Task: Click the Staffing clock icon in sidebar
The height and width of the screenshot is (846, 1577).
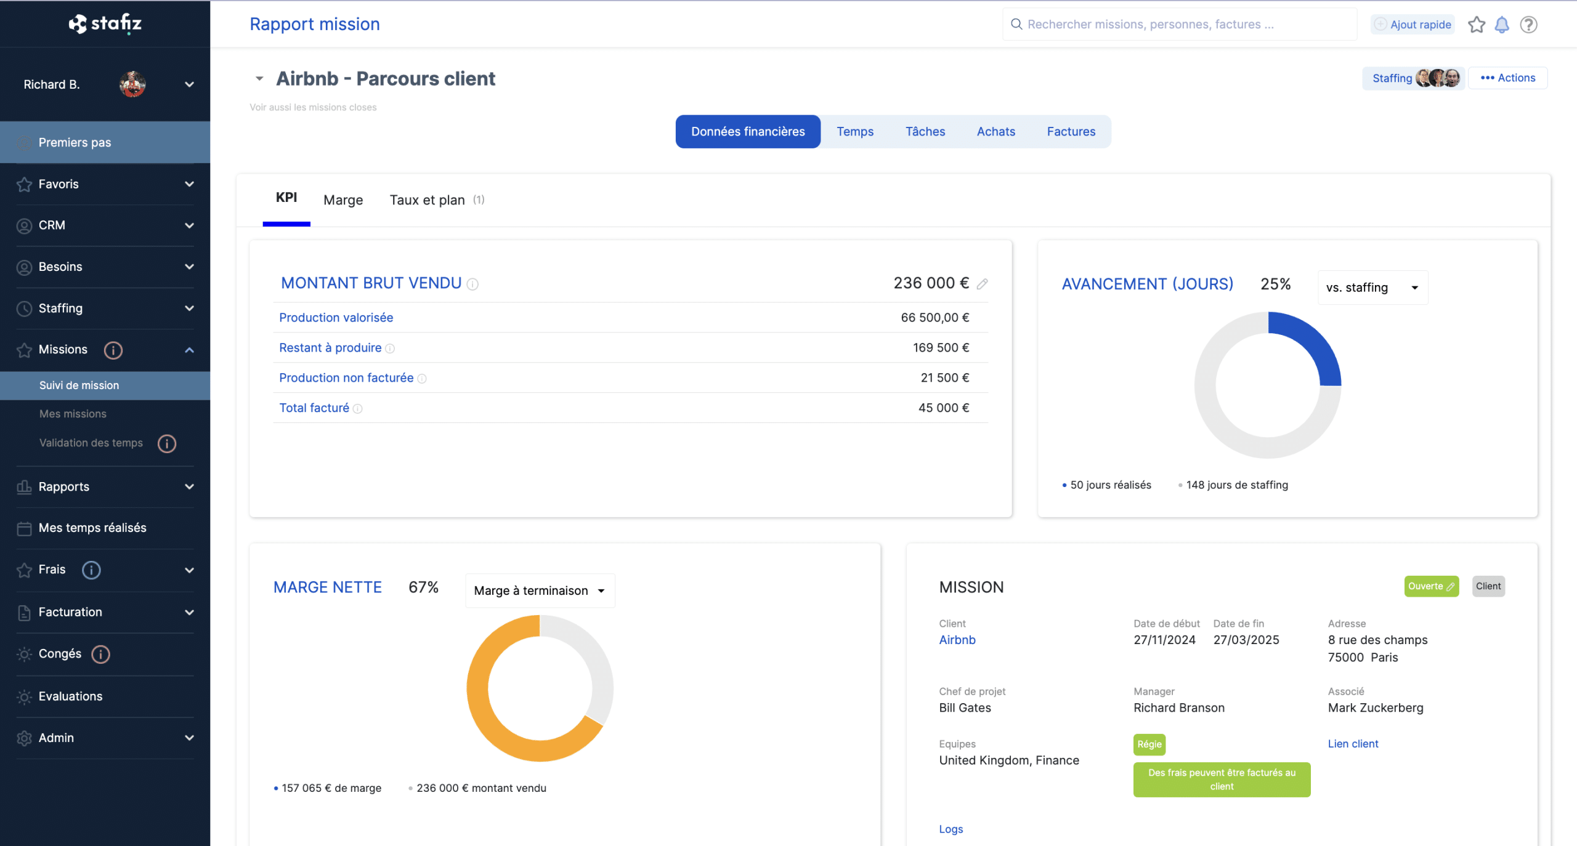Action: [x=24, y=308]
